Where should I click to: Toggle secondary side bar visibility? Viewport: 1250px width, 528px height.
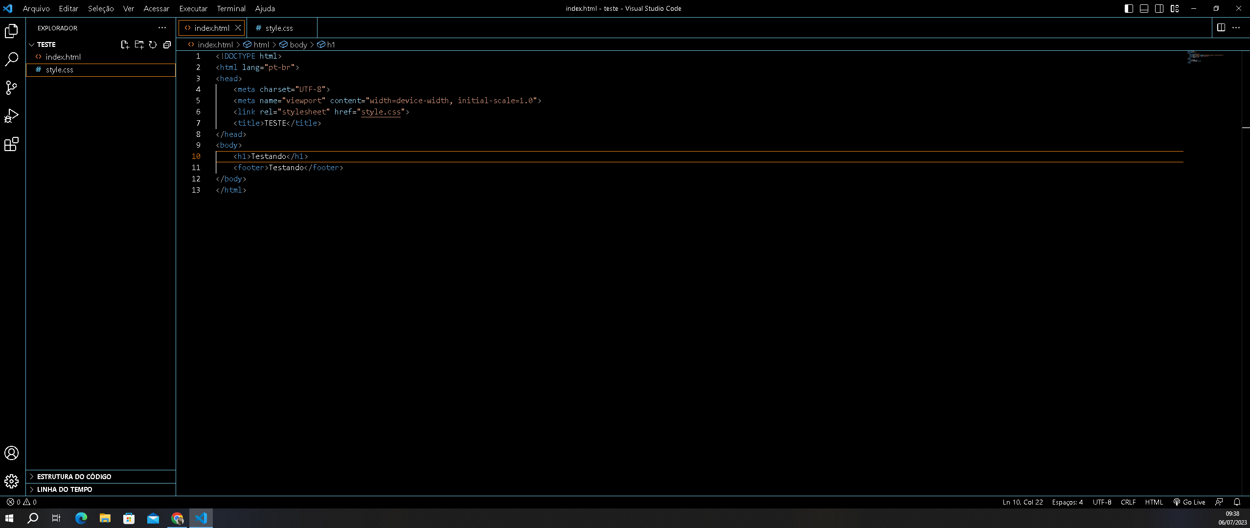coord(1159,8)
